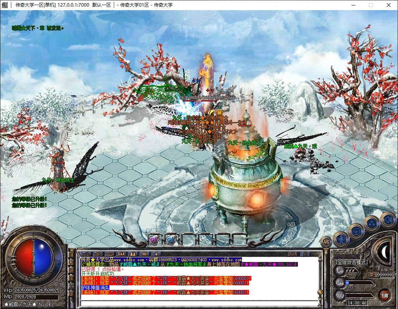Screen dimensions: 398x309
Task: Click the chat scrollbar up arrow
Action: (320, 260)
